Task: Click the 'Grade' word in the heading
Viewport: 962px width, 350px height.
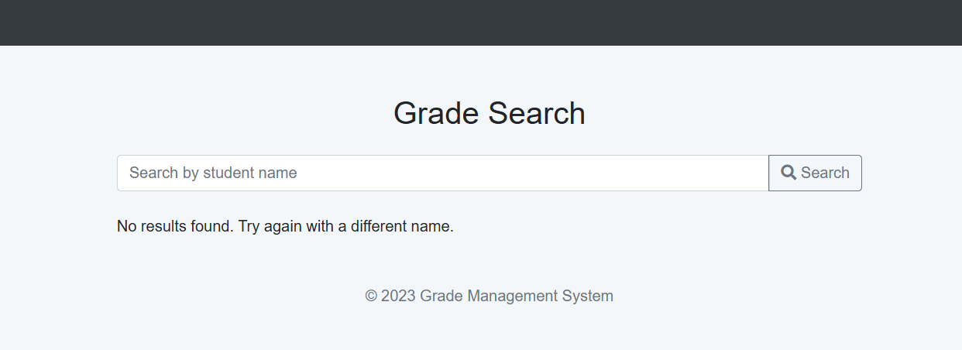Action: [436, 113]
